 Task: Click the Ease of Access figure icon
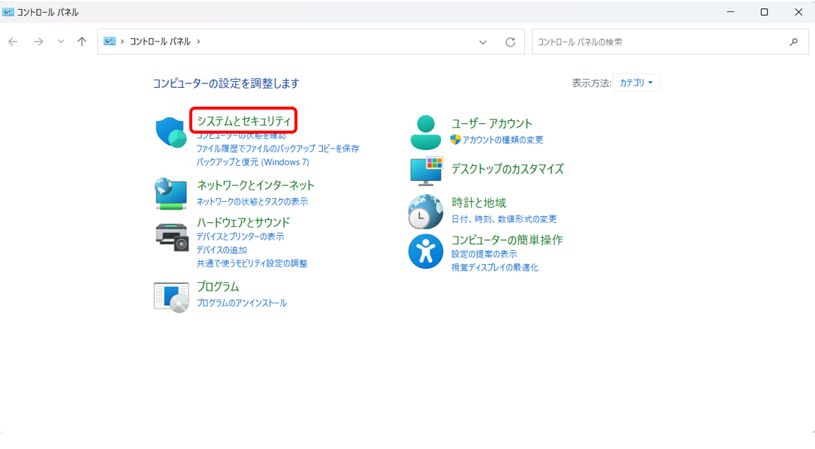coord(426,252)
